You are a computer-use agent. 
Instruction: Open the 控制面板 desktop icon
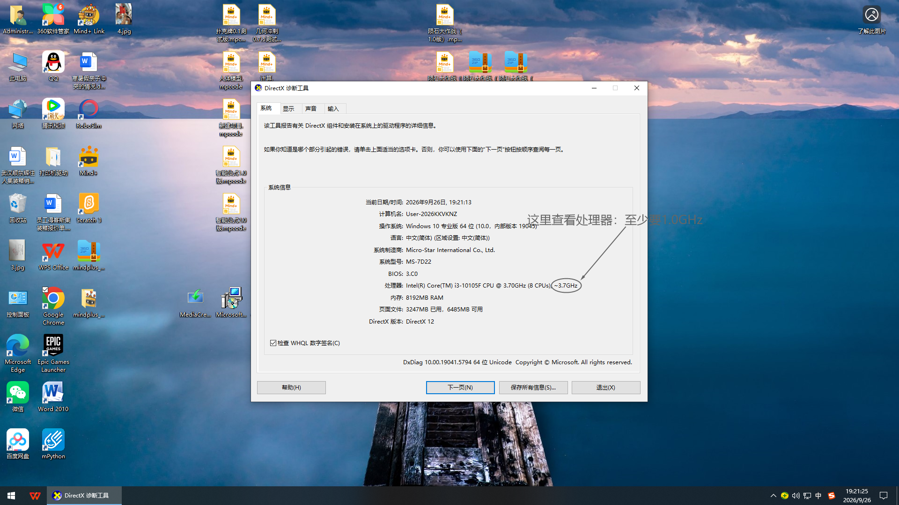tap(18, 303)
